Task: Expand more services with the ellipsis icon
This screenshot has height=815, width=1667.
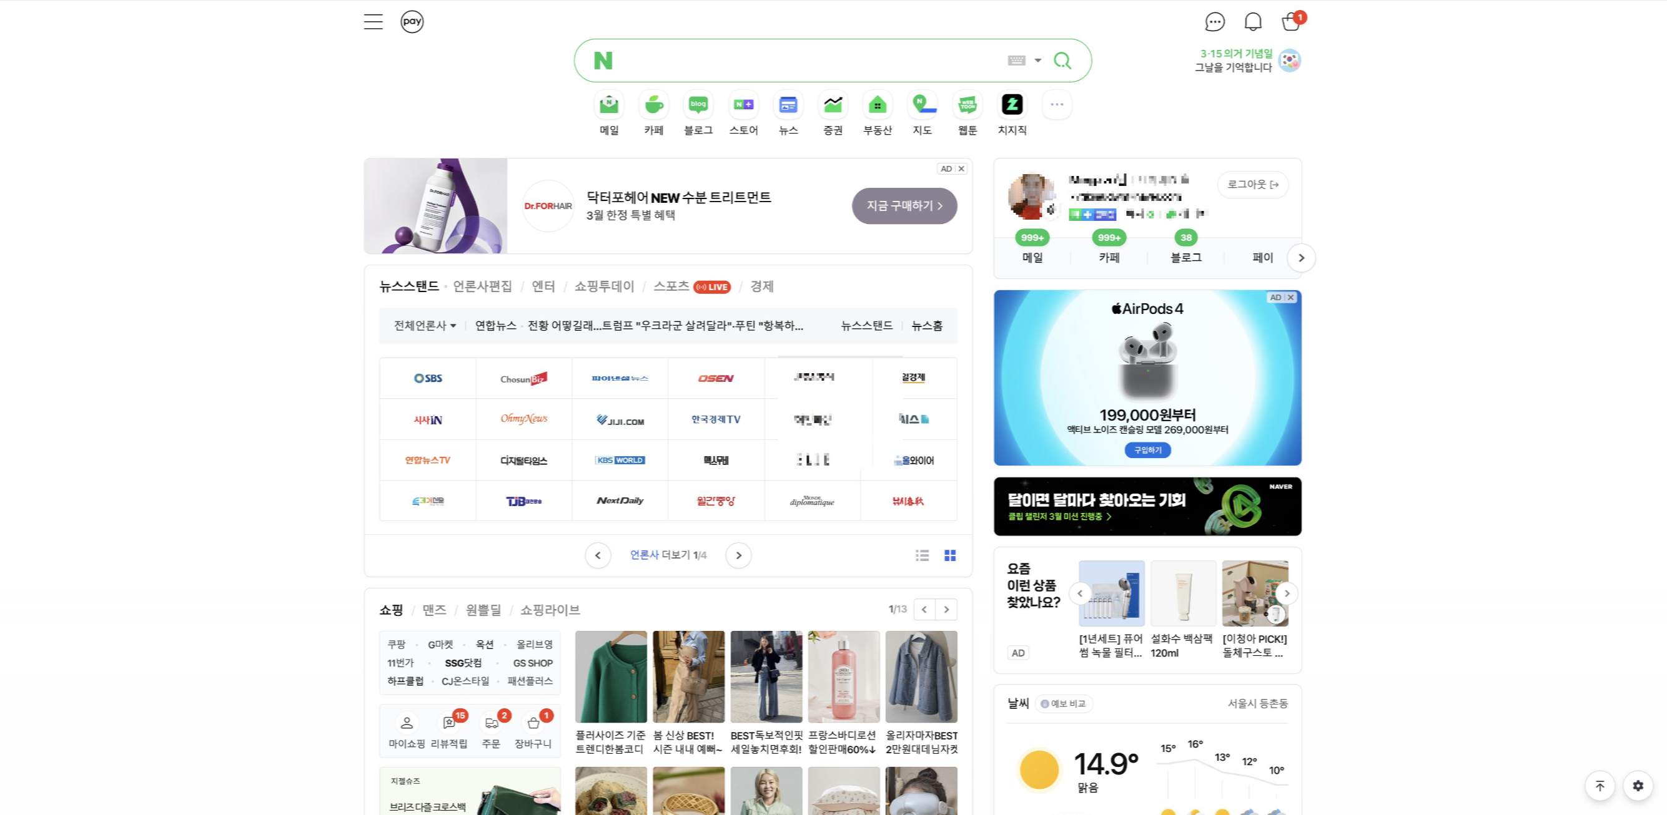Action: 1056,104
